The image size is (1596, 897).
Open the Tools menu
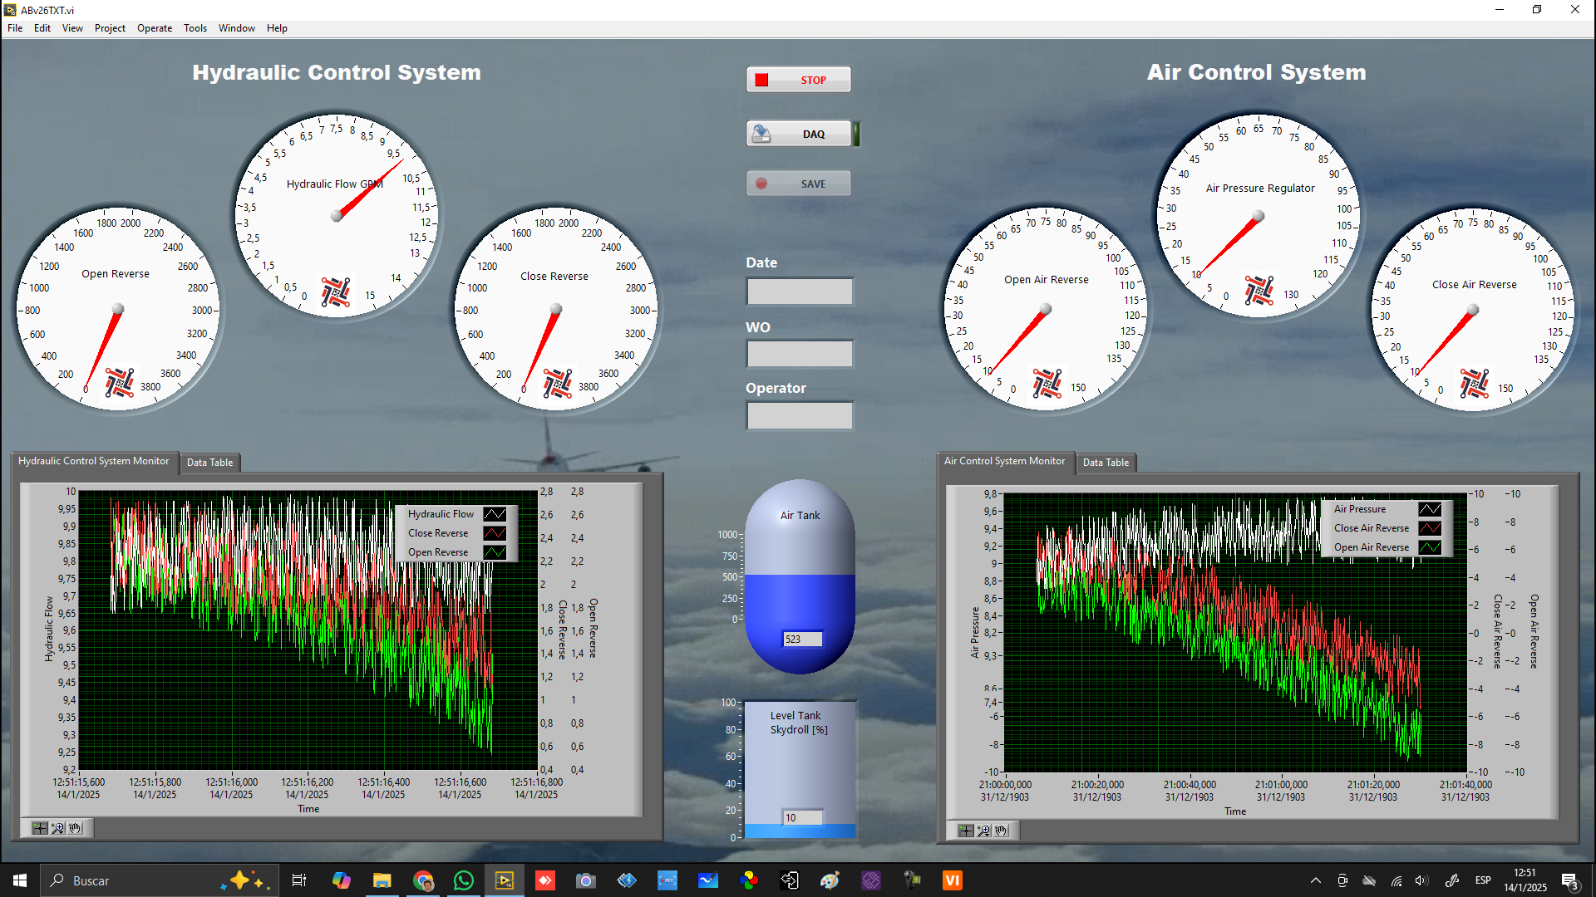[195, 28]
